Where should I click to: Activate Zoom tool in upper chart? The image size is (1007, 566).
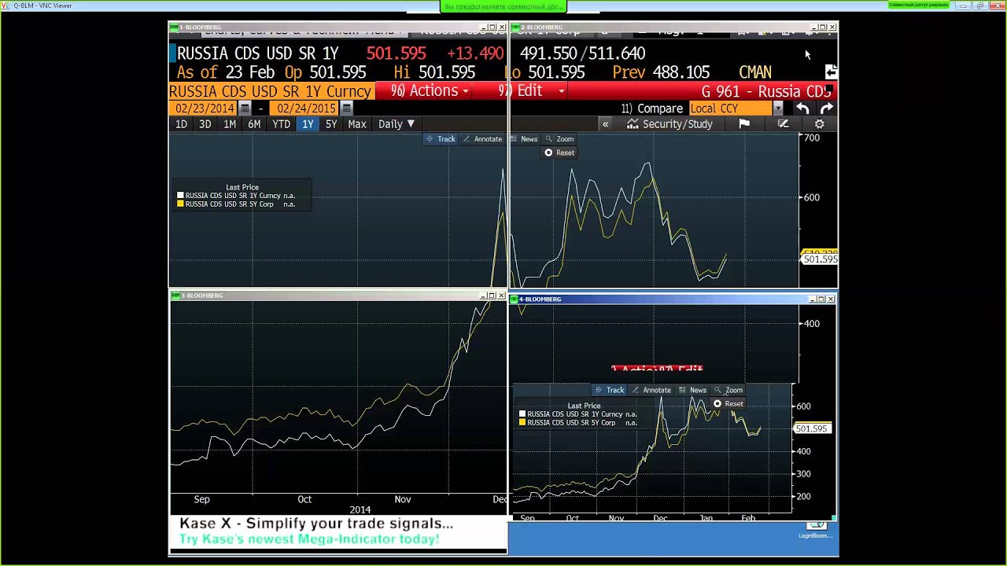click(x=560, y=139)
